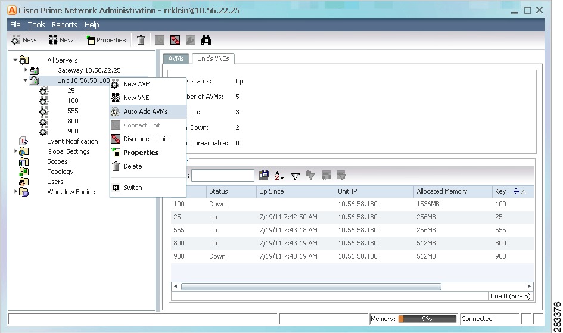Click the New AVM toolbar button
The height and width of the screenshot is (333, 563).
pyautogui.click(x=27, y=40)
